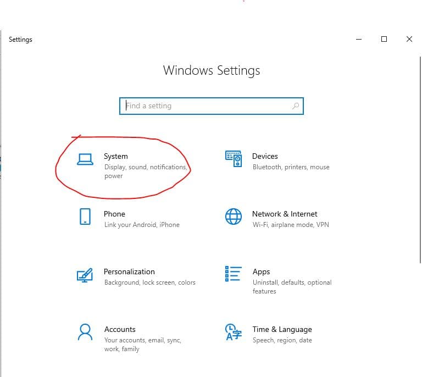Click the Accounts person icon
The image size is (422, 377).
pyautogui.click(x=85, y=332)
